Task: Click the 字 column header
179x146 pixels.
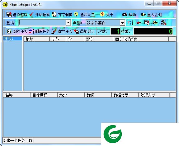Action: [75, 39]
